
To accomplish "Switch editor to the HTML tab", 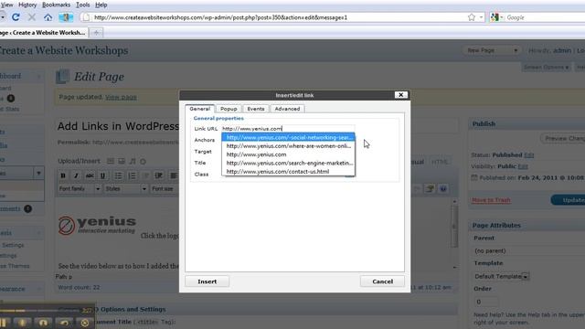I will tap(440, 162).
